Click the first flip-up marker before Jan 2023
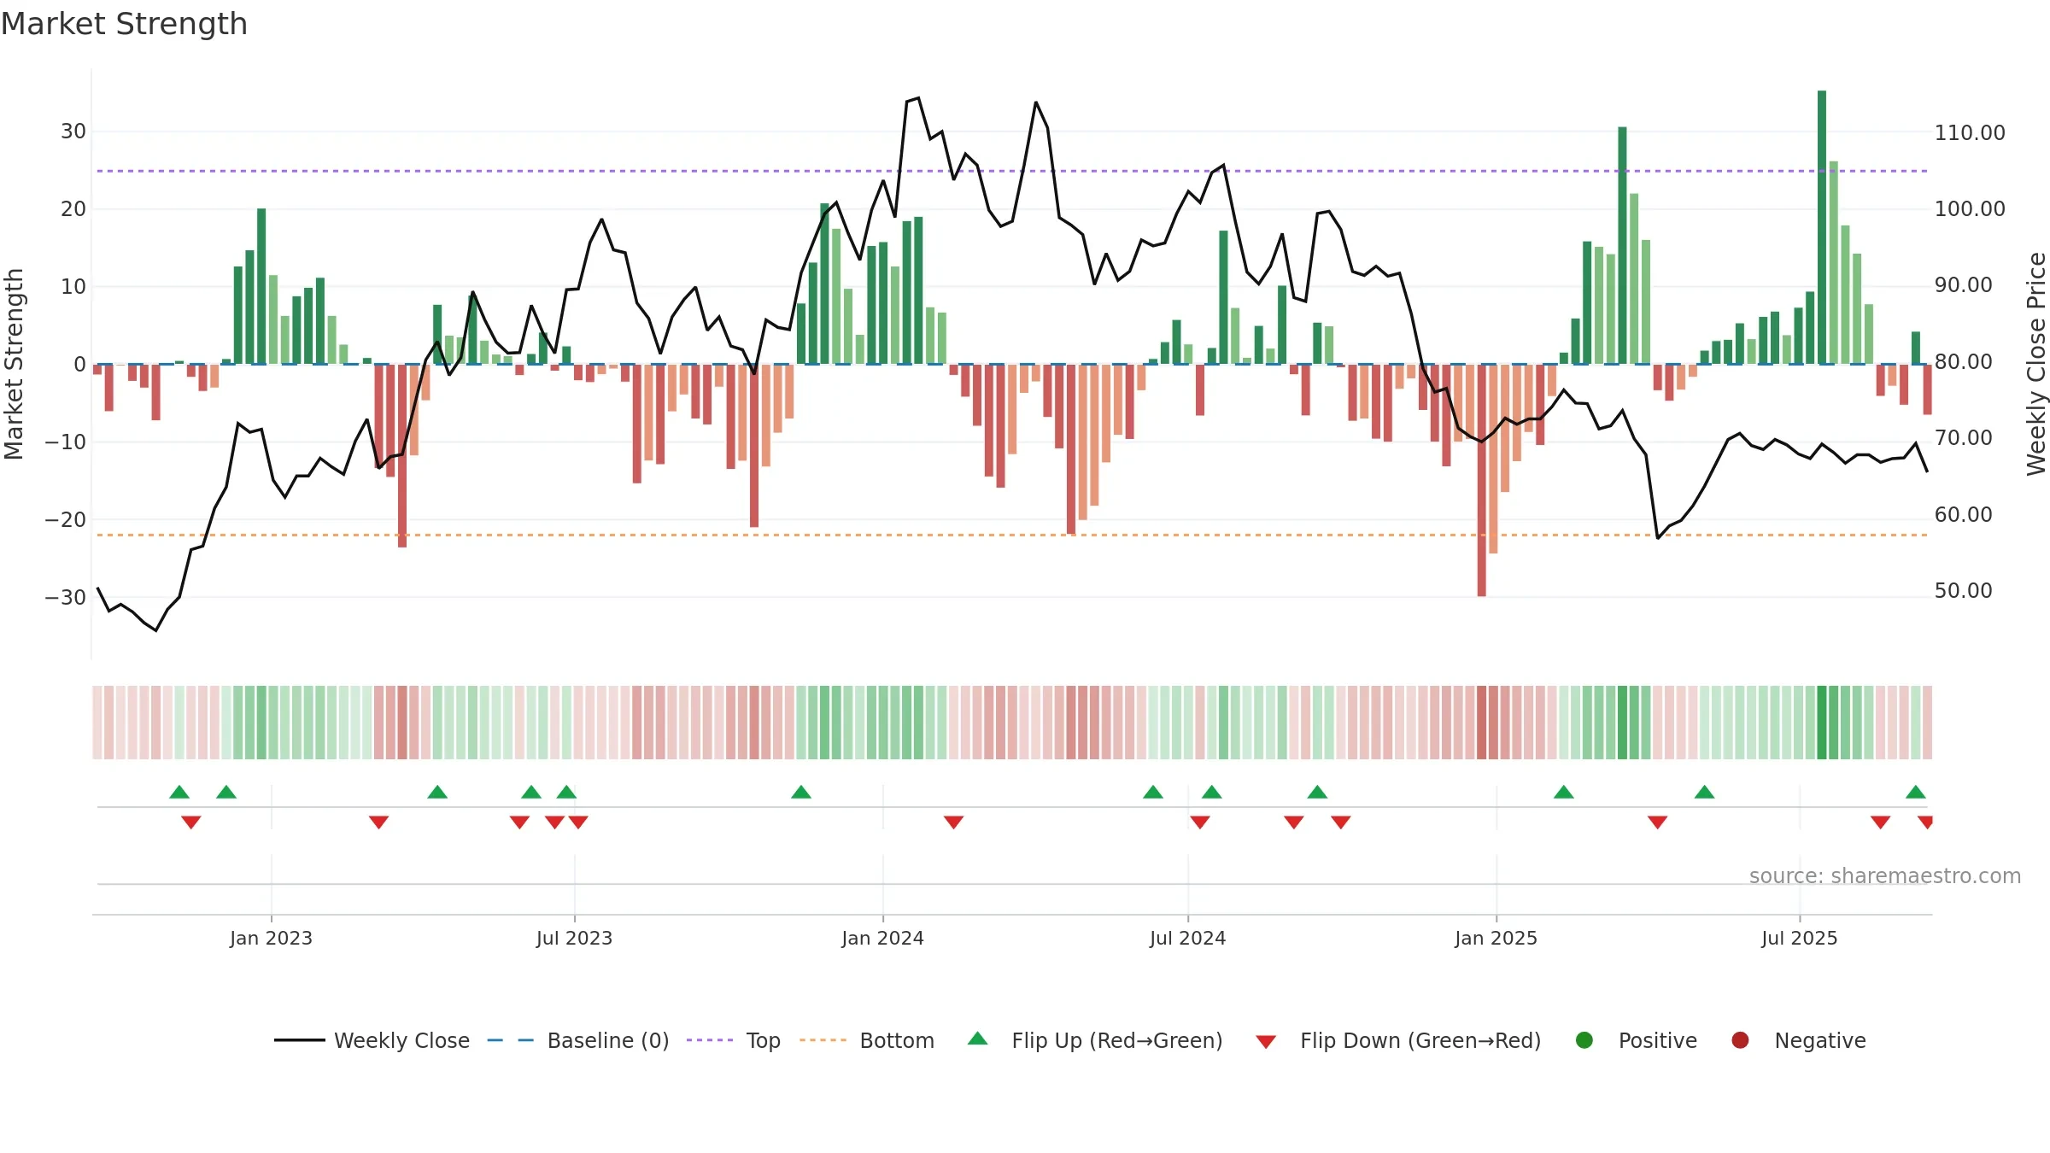Screen dimensions: 2050x1153 click(x=179, y=792)
